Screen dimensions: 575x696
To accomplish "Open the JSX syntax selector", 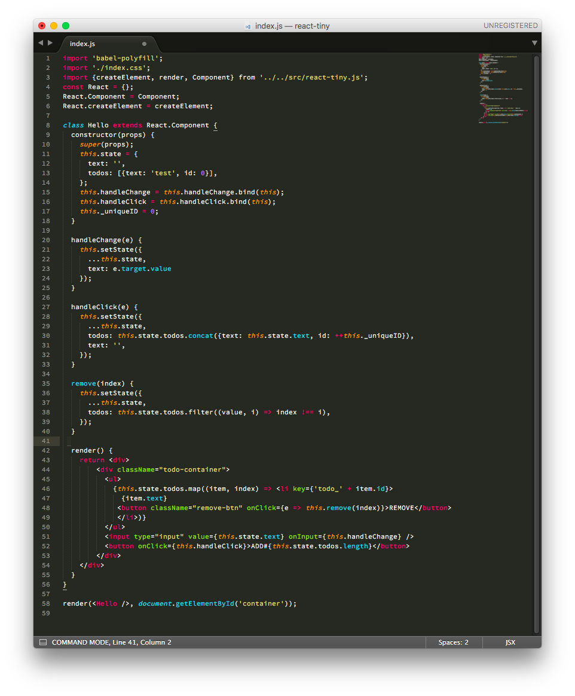I will (x=510, y=642).
